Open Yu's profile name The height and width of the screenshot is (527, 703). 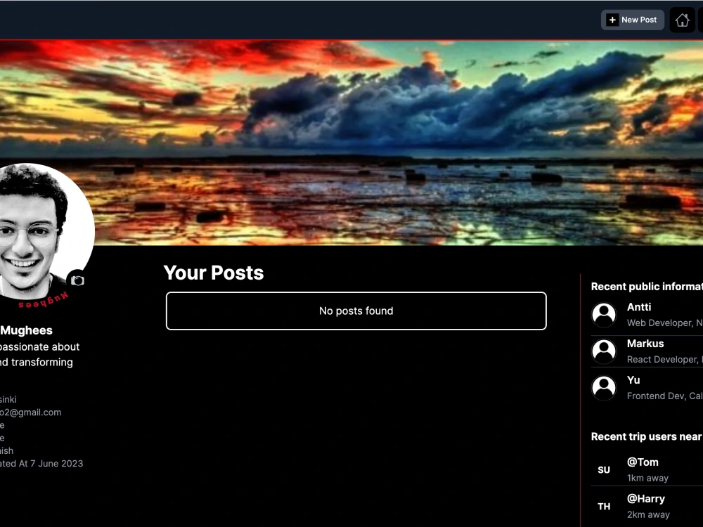[x=633, y=380]
